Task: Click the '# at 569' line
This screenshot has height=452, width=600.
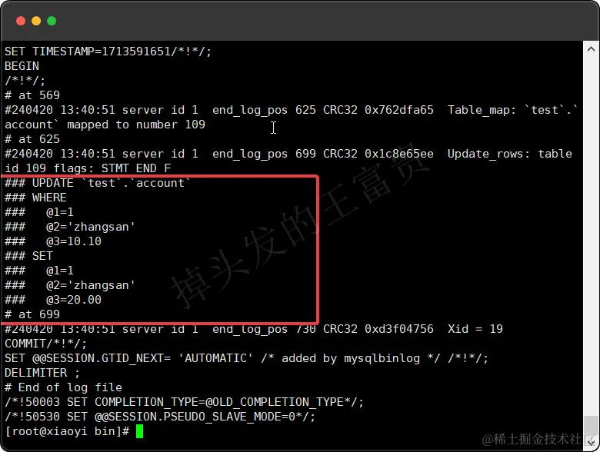Action: tap(32, 95)
